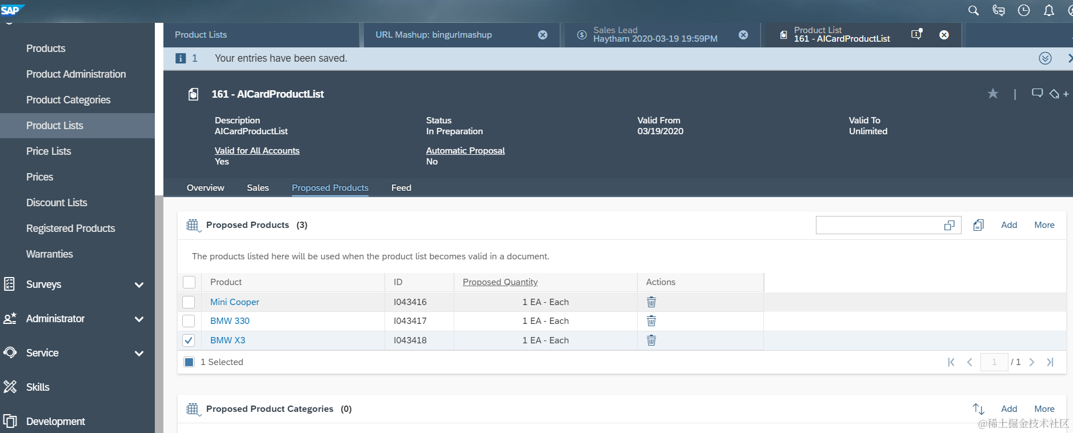1073x433 pixels.
Task: Go to the first page of results
Action: point(951,362)
